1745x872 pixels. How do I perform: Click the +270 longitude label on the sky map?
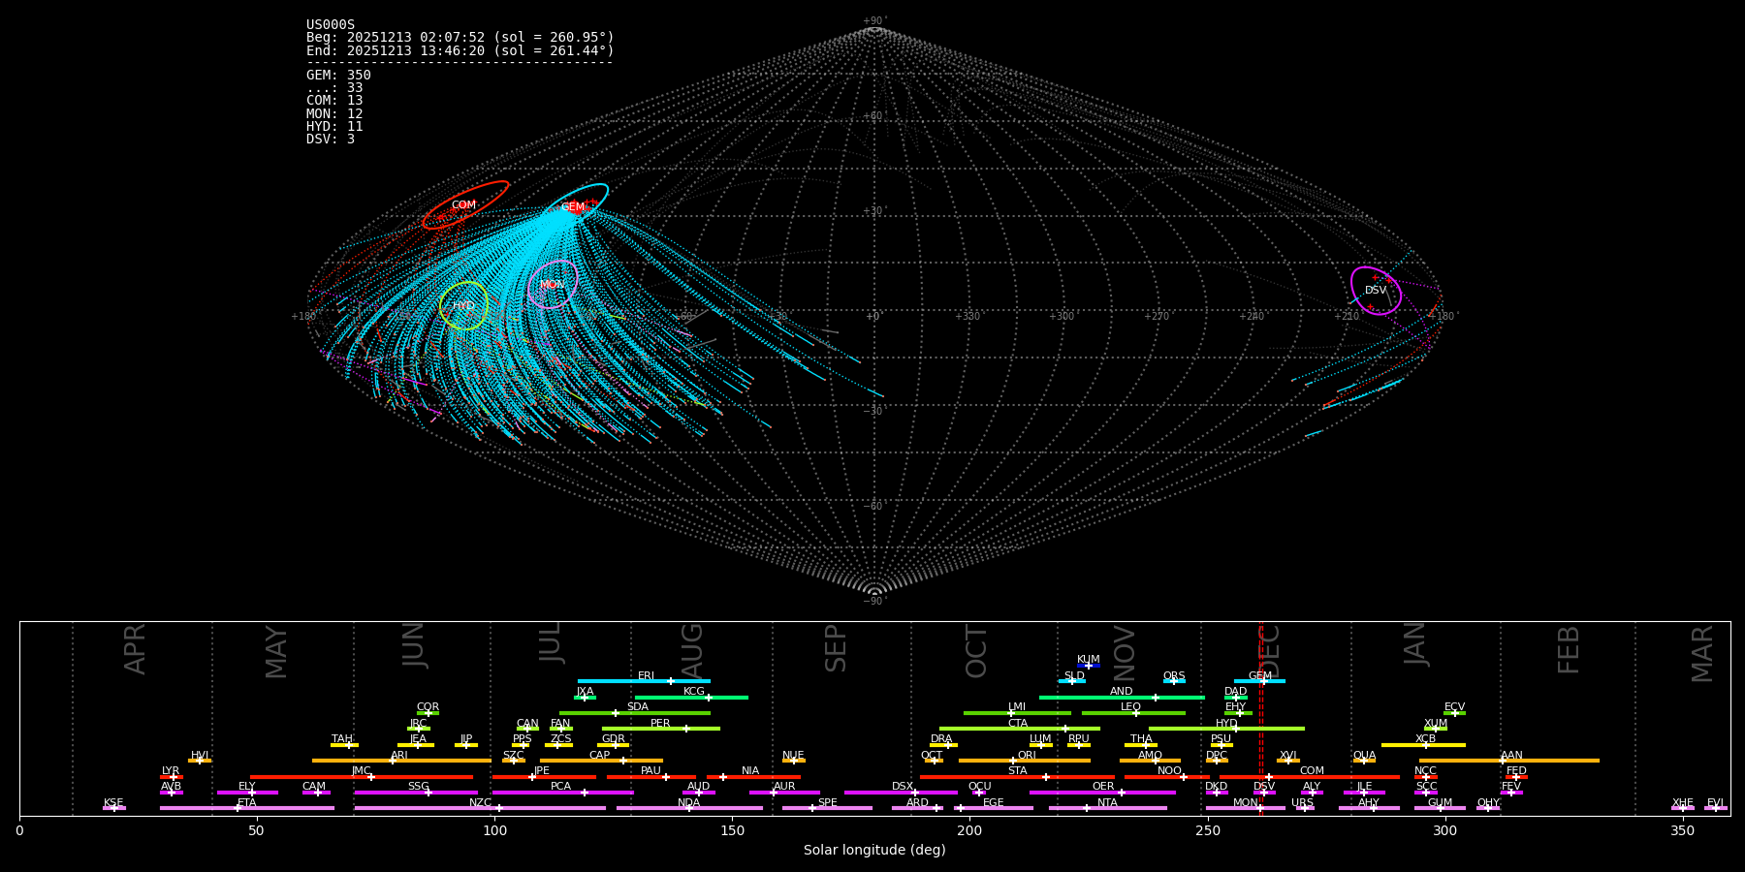coord(1157,316)
